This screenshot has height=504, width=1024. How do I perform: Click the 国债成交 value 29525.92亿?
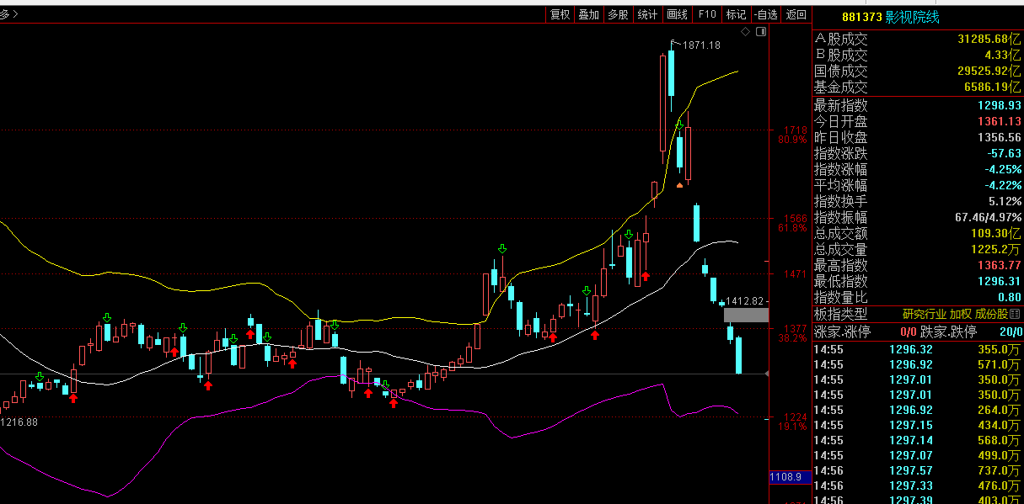click(x=989, y=72)
